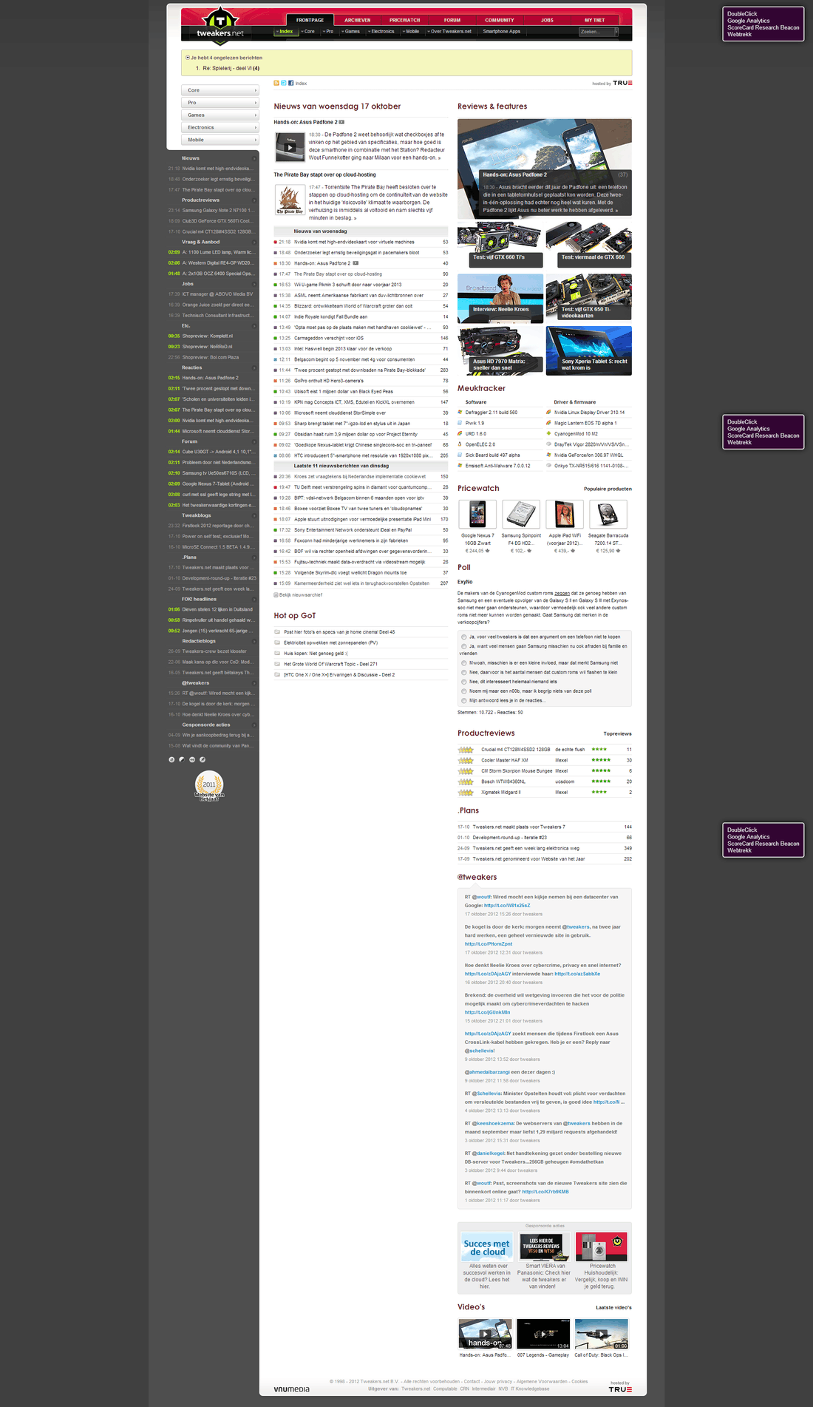Screen dimensions: 813x1407
Task: Click the fourth round icon in sidebar footer
Action: click(203, 759)
